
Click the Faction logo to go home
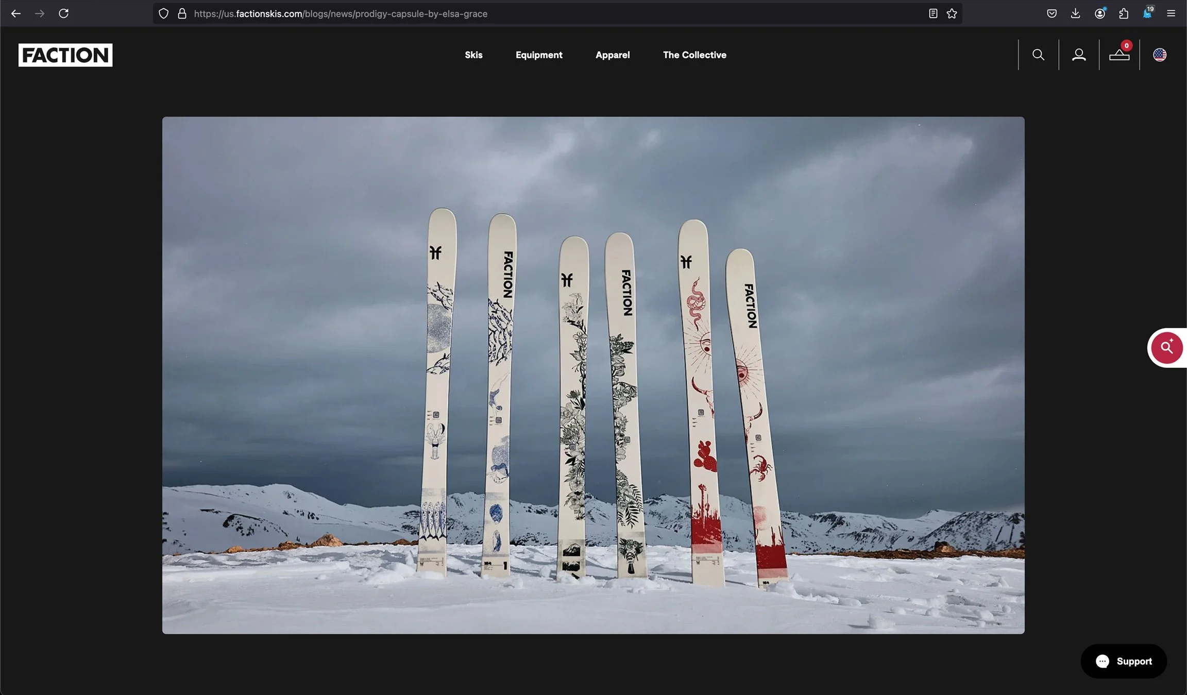(65, 55)
